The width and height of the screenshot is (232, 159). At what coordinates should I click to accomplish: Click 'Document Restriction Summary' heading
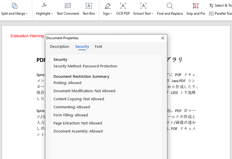[81, 76]
